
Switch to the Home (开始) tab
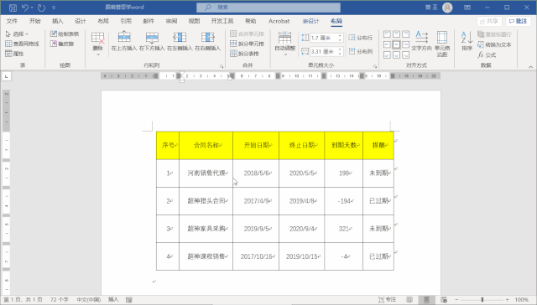[35, 21]
